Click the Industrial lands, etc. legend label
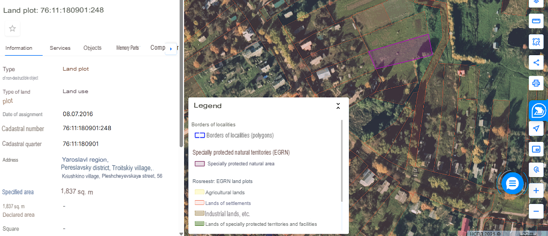The image size is (548, 236). coord(227,214)
